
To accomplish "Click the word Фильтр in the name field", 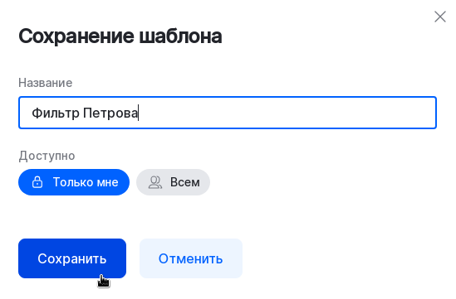I will (x=56, y=113).
